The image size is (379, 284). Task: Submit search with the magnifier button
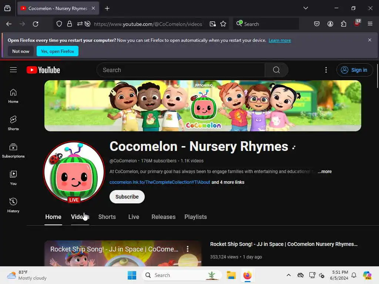coord(276,70)
